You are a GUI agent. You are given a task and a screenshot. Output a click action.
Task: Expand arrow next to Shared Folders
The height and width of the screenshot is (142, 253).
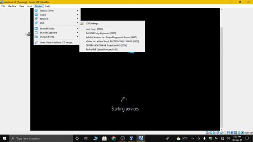coord(77,28)
